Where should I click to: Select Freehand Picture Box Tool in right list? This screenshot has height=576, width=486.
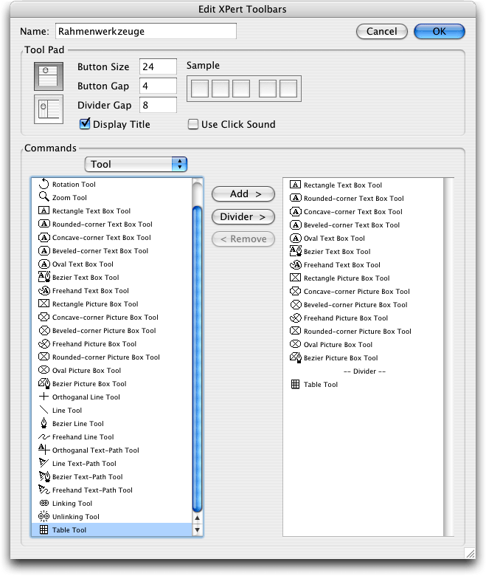(363, 318)
